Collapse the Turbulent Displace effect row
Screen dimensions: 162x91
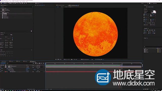point(7,70)
